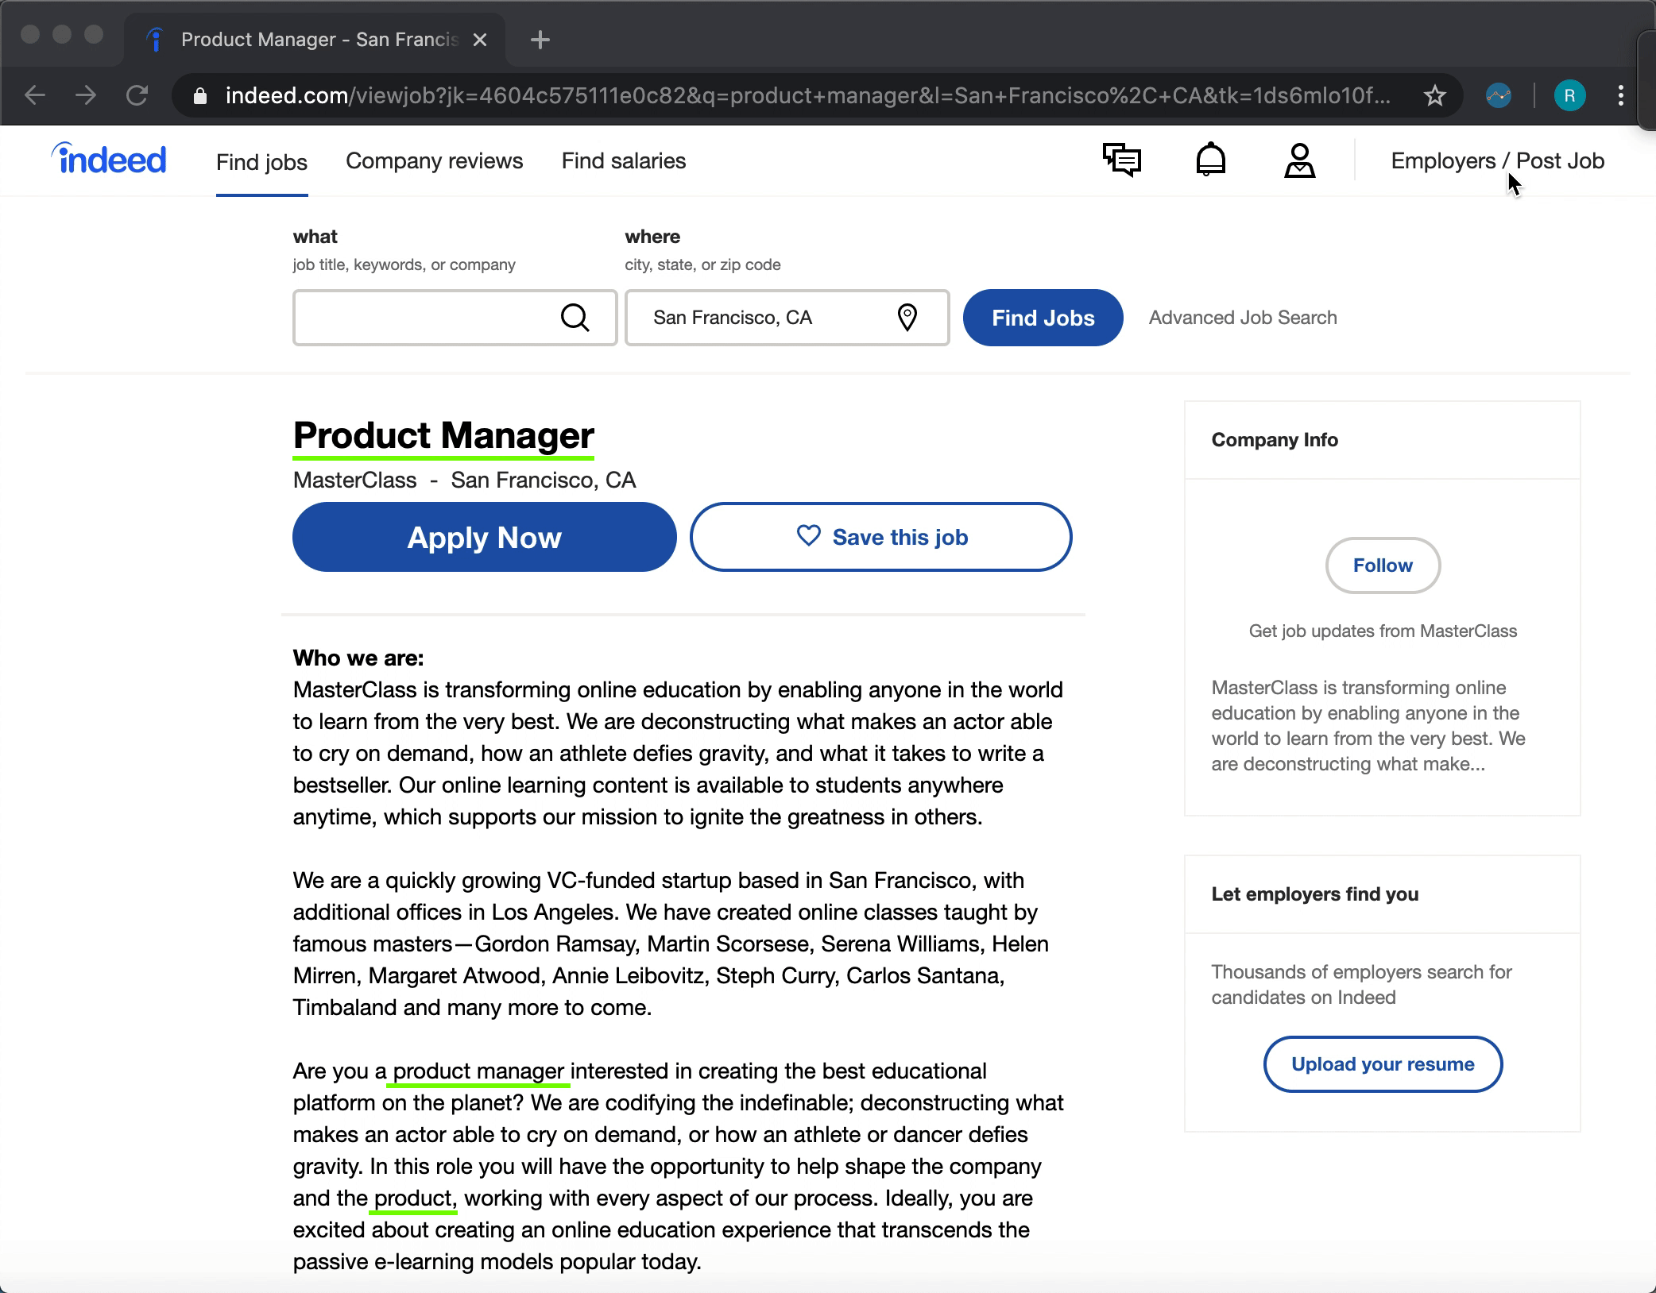The width and height of the screenshot is (1656, 1293).
Task: Select the Product Manager browser tab
Action: pos(315,40)
